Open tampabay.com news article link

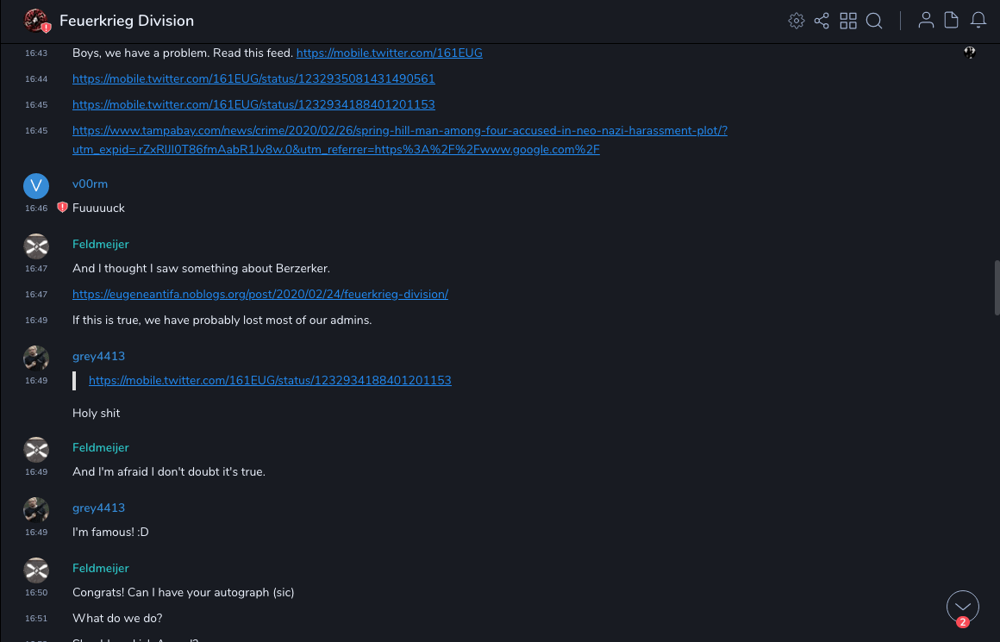click(400, 131)
